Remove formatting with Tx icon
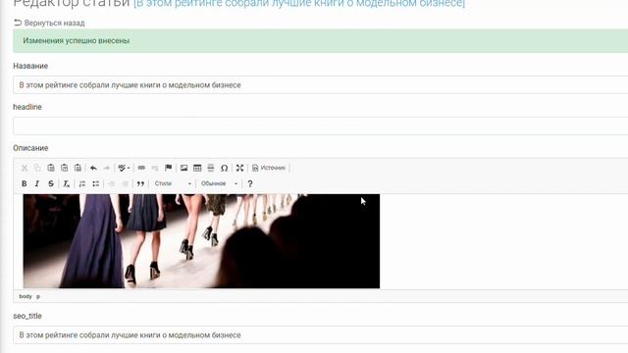 [66, 183]
